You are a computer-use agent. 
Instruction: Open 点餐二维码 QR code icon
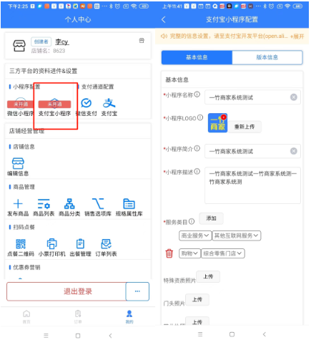coord(21,244)
